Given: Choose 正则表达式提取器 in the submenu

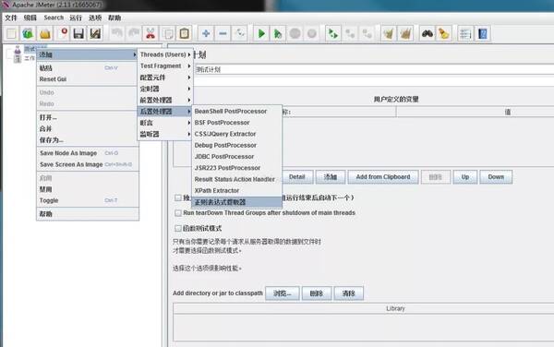Looking at the screenshot, I should click(x=236, y=202).
